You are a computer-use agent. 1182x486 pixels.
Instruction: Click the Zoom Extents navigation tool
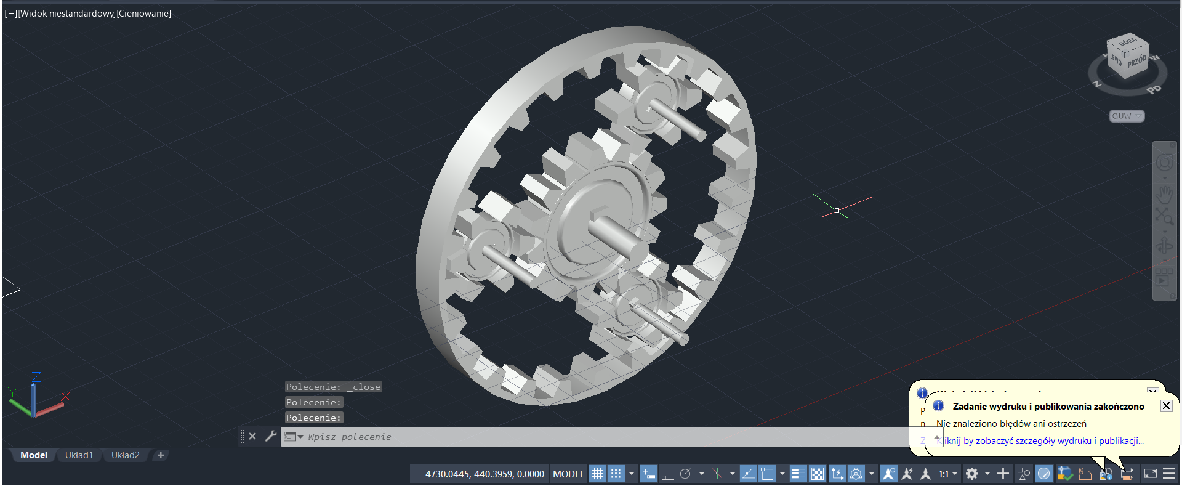click(x=1164, y=216)
